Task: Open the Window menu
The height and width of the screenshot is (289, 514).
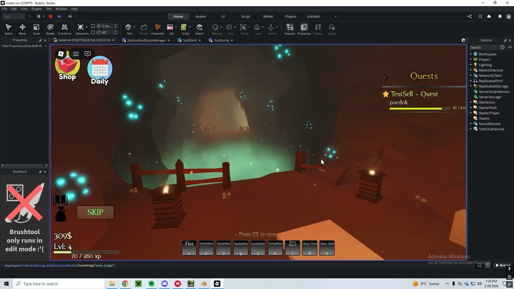Action: pyautogui.click(x=61, y=9)
